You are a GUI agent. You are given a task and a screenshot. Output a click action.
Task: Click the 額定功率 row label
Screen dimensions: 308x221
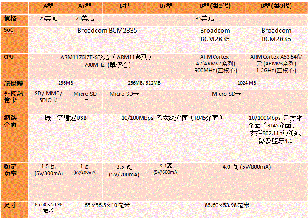coord(14,182)
